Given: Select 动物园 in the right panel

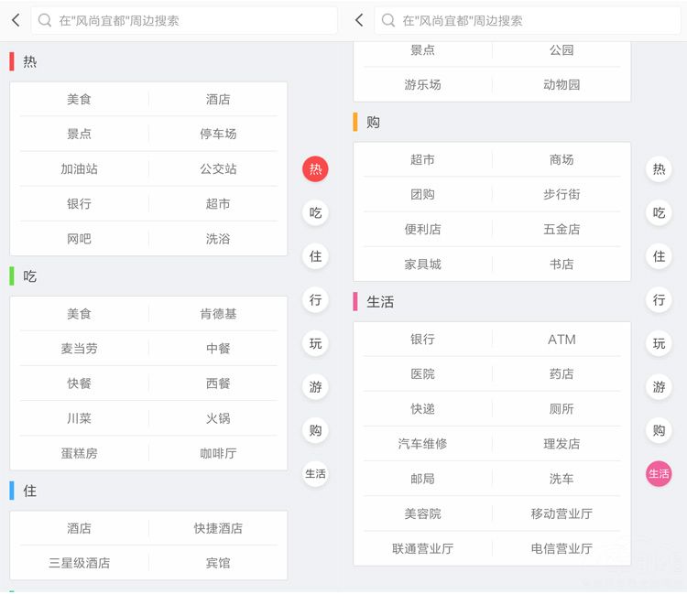Looking at the screenshot, I should point(562,84).
